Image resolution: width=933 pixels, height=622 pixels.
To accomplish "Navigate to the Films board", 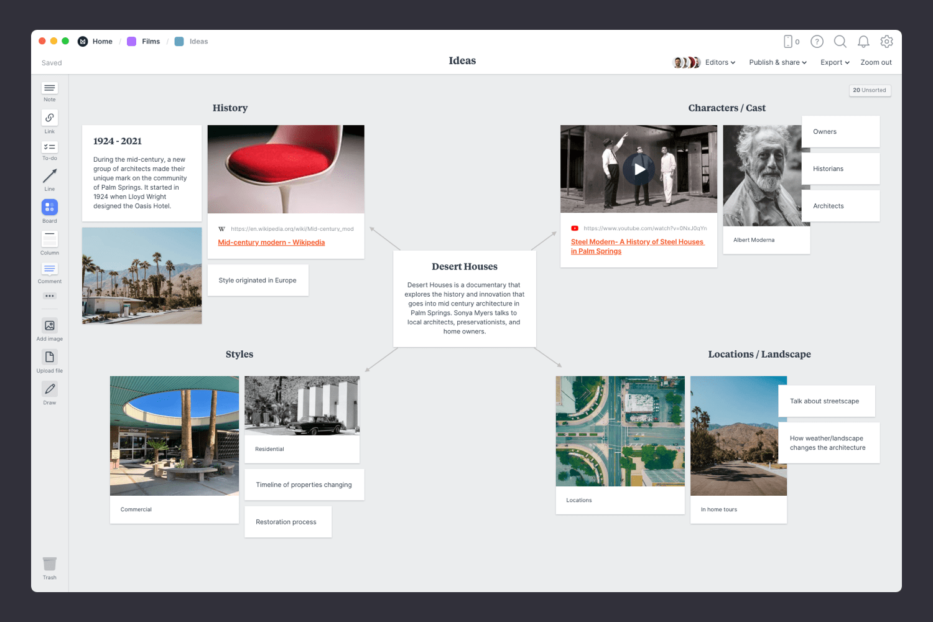I will coord(151,41).
